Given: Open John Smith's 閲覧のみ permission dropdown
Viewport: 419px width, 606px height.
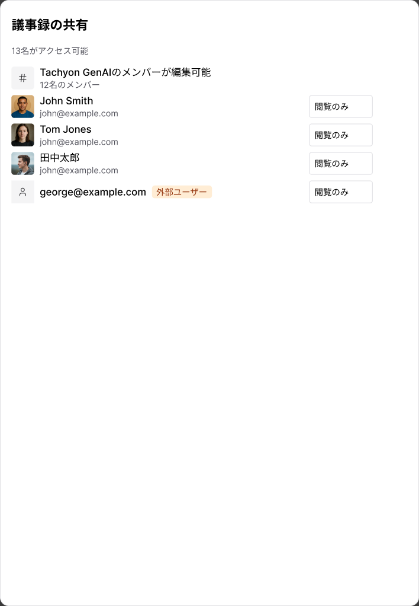Looking at the screenshot, I should [341, 106].
